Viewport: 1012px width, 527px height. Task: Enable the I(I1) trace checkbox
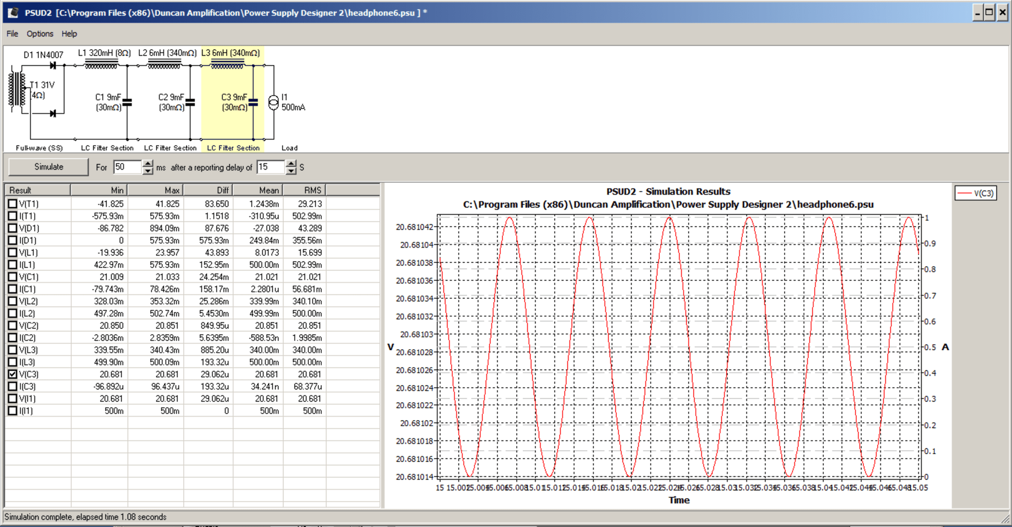[x=13, y=411]
